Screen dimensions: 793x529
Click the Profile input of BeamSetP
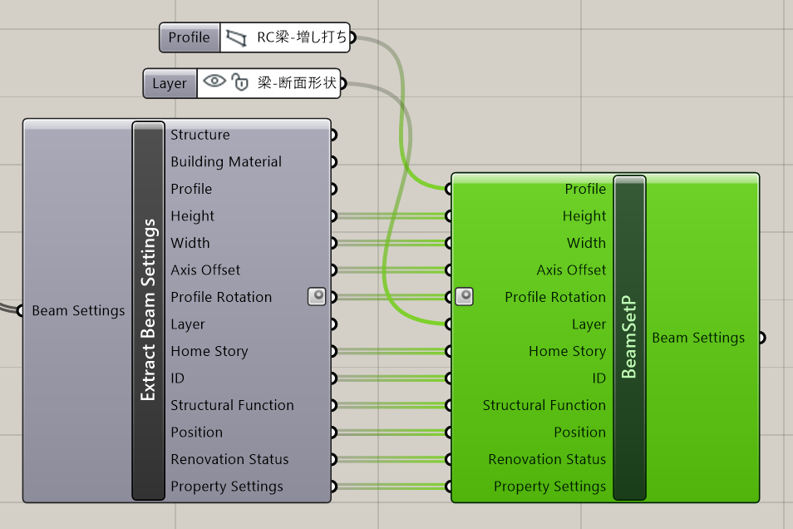pos(585,189)
